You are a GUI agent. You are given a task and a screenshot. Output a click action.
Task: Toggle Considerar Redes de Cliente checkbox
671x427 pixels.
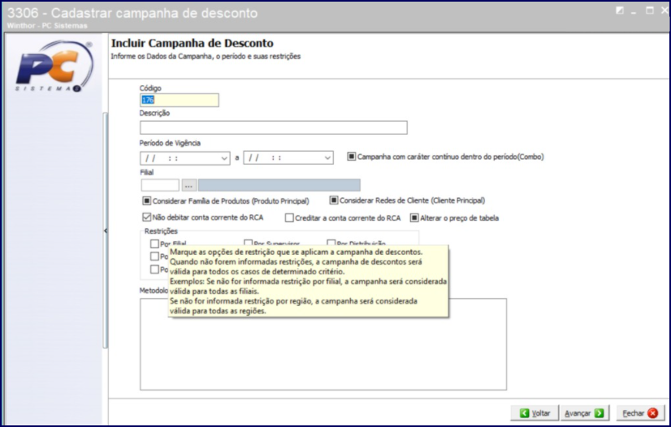pos(334,200)
